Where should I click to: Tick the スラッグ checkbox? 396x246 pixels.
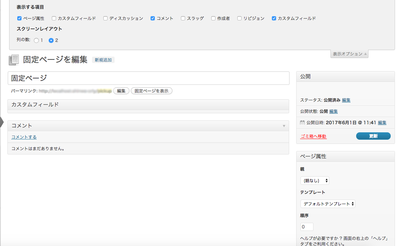coord(183,18)
